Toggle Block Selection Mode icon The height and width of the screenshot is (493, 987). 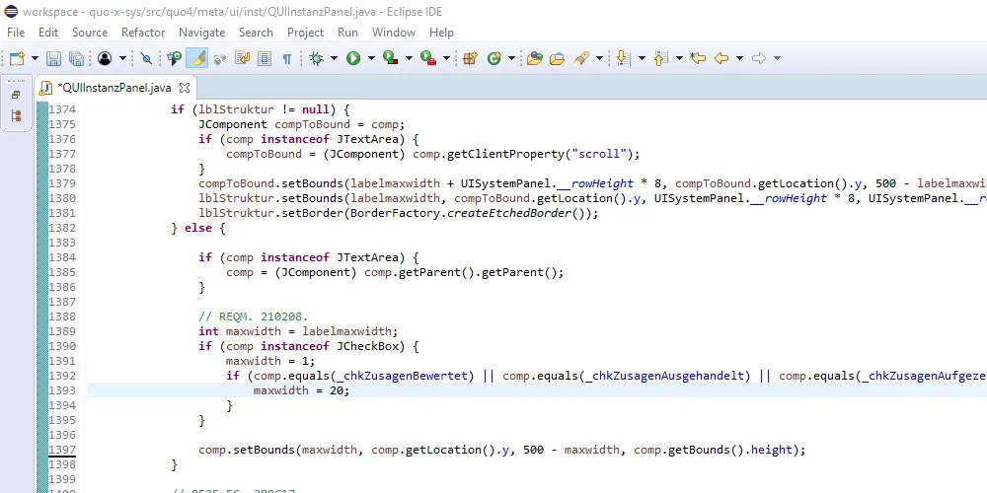point(265,58)
